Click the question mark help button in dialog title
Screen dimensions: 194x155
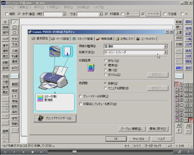pyautogui.click(x=167, y=32)
